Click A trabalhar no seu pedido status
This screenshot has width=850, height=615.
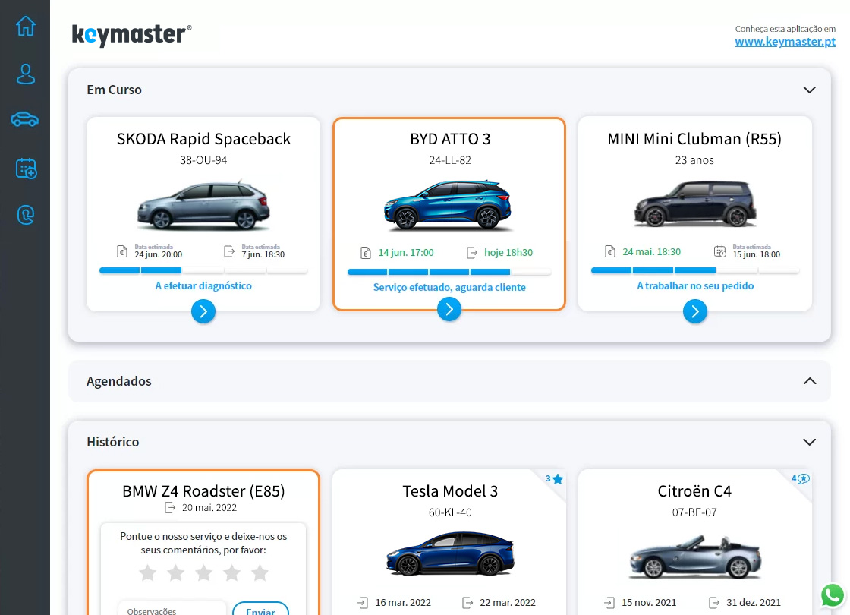click(695, 285)
